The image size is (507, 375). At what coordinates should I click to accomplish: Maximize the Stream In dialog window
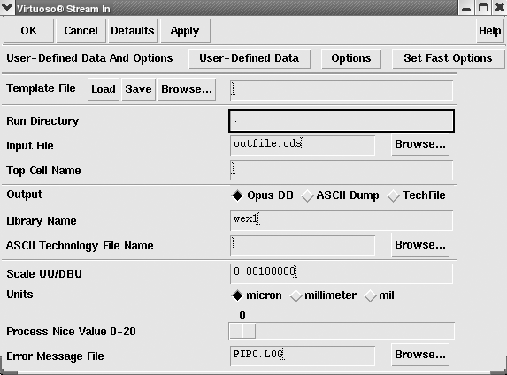[x=483, y=8]
